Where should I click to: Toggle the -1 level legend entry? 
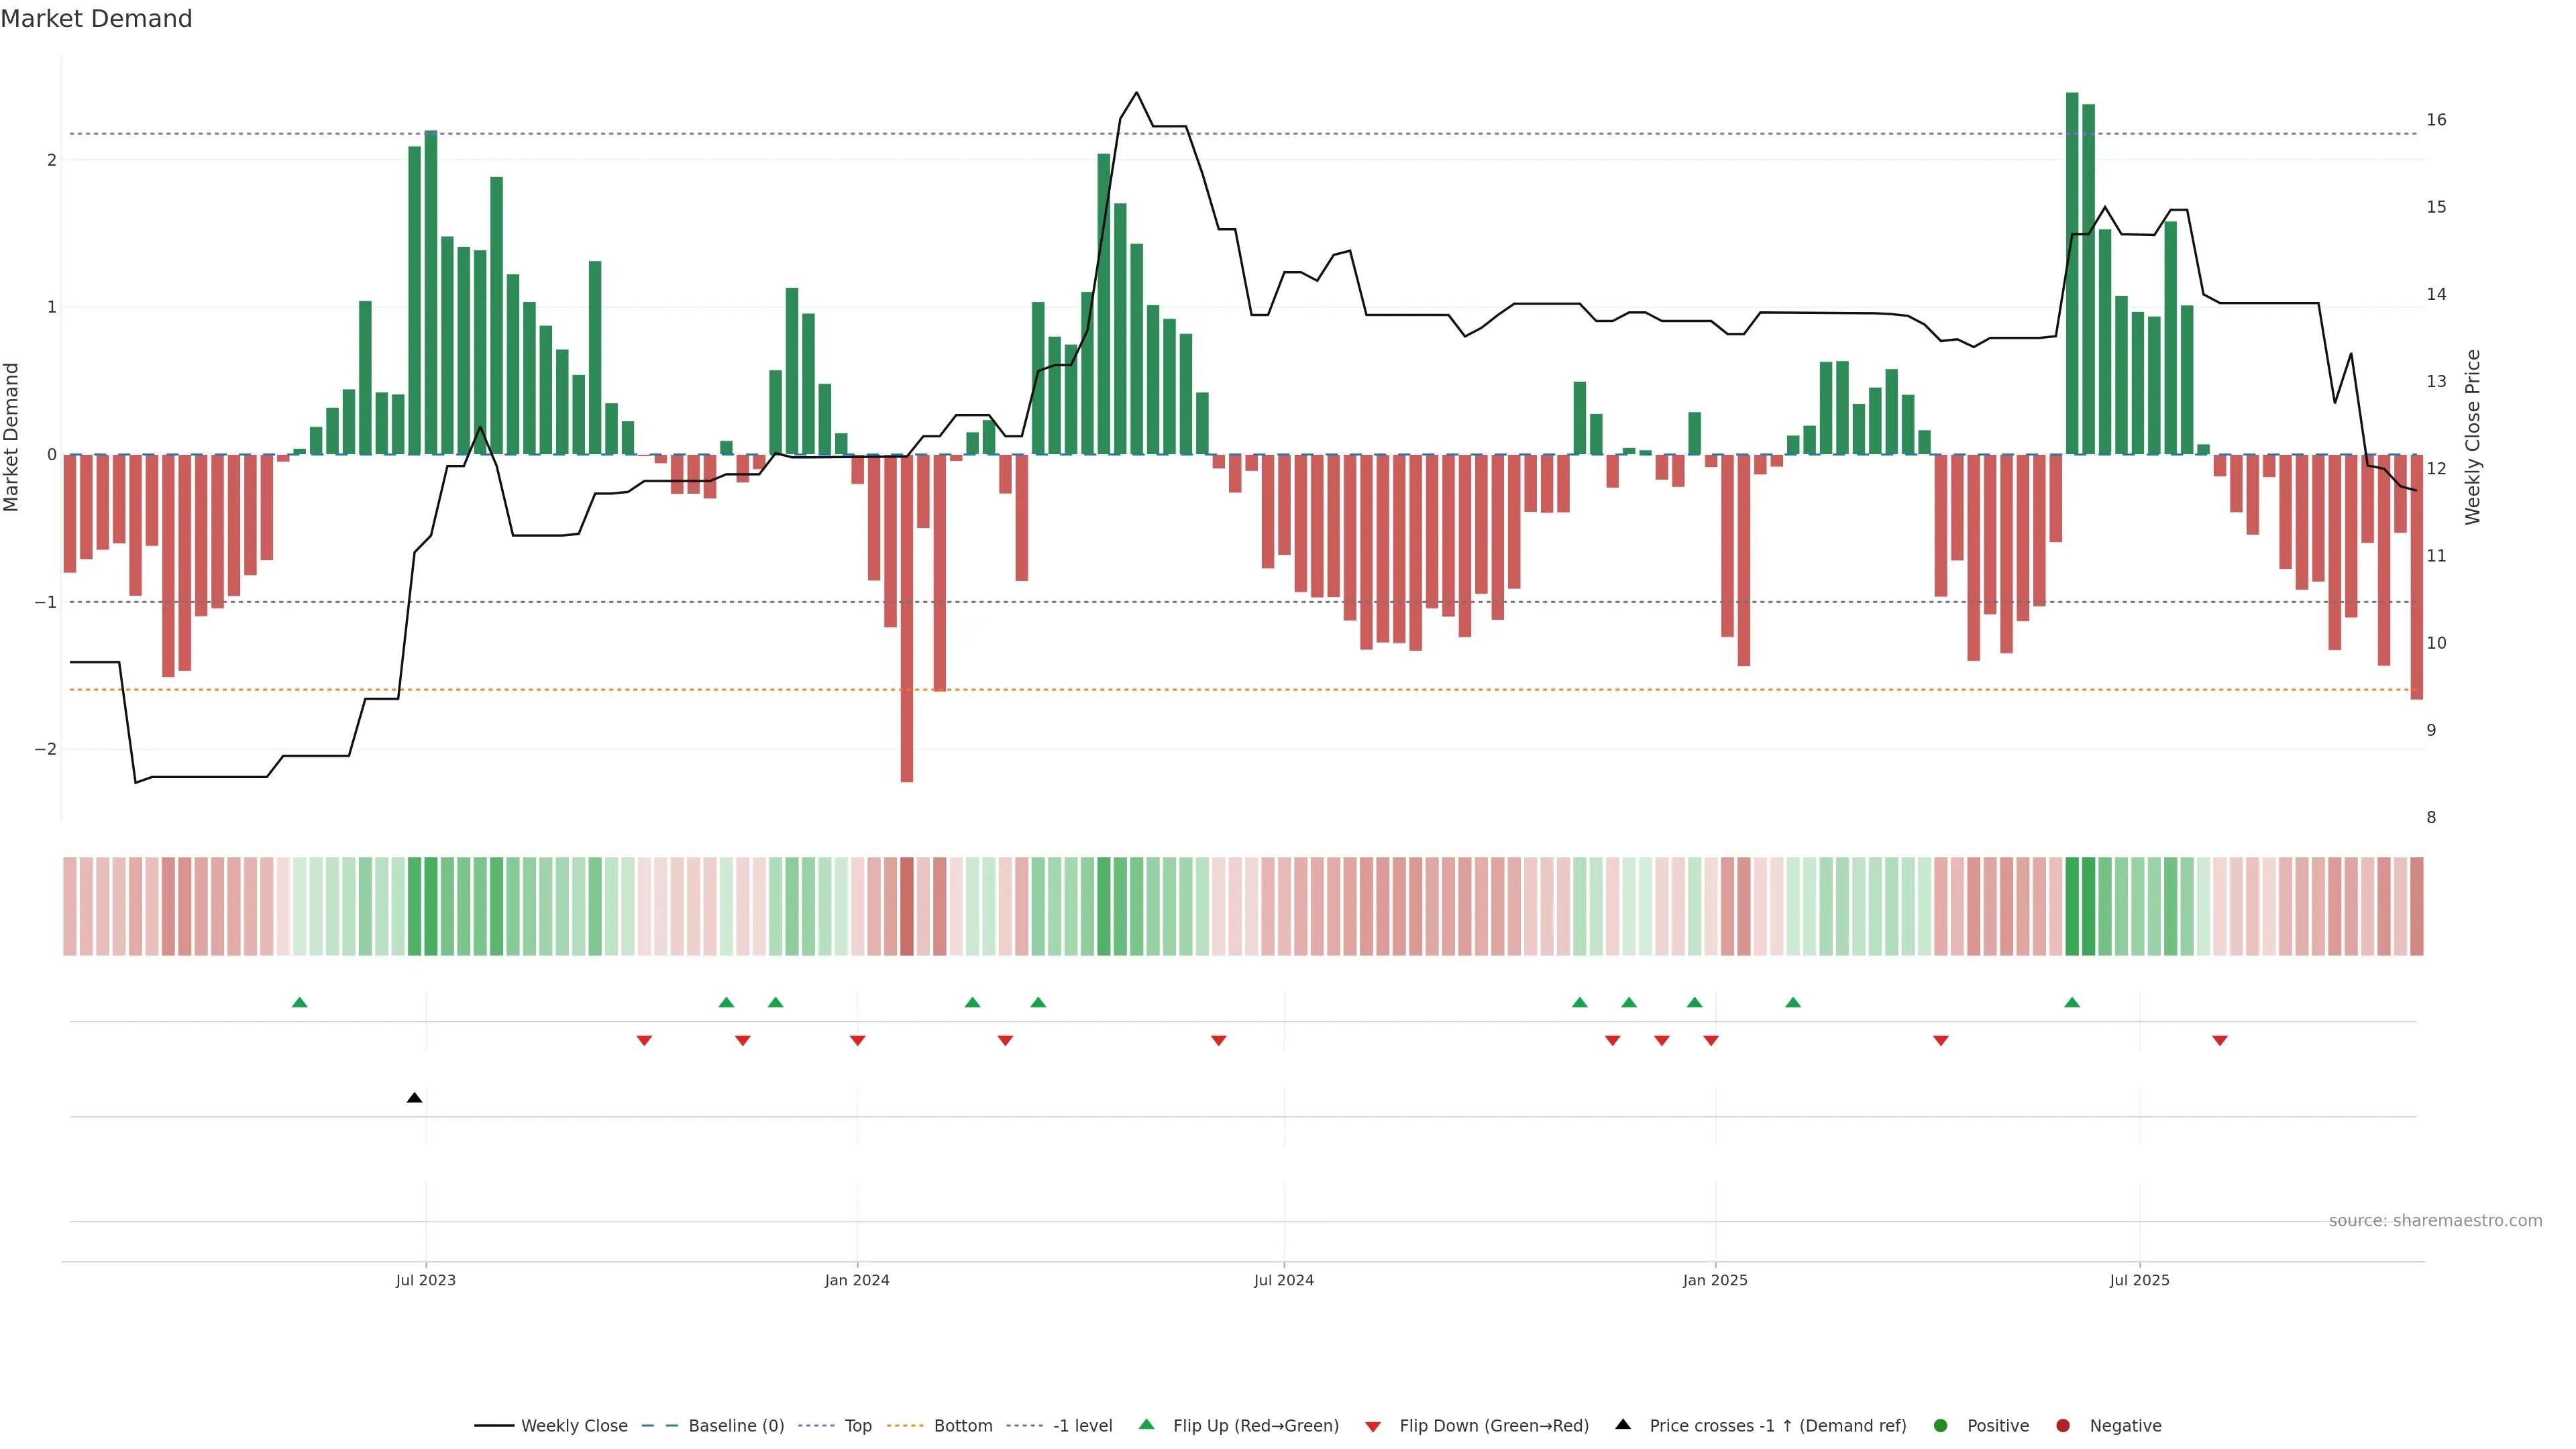[x=1082, y=1425]
